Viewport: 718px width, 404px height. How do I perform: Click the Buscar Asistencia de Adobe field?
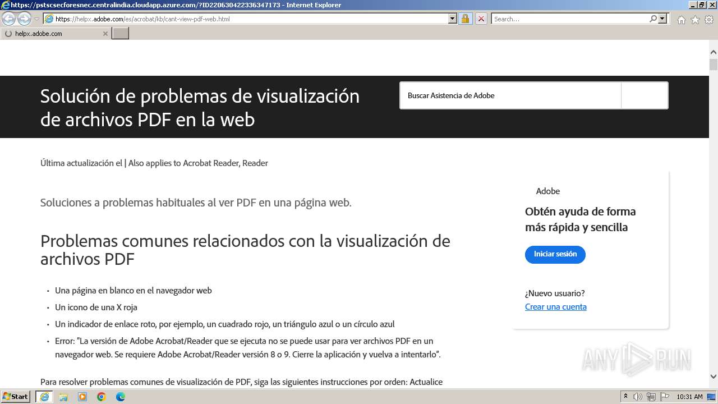(x=510, y=95)
